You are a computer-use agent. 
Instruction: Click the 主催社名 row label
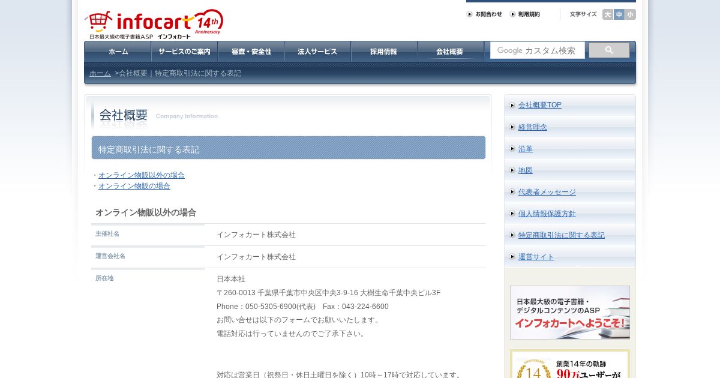pos(107,234)
